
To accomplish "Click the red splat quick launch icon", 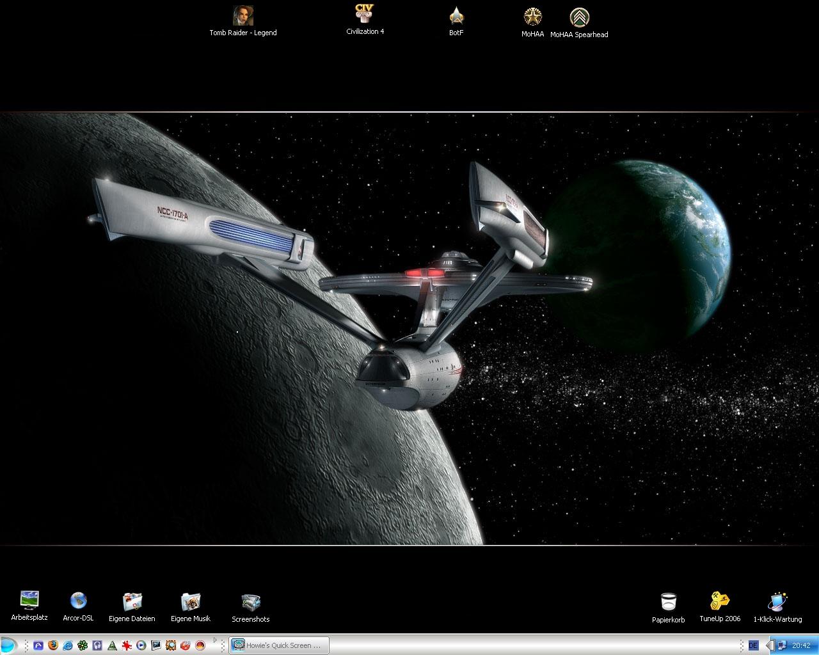I will (x=127, y=645).
